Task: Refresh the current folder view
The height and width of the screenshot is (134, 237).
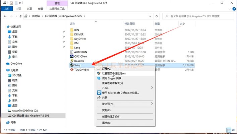Action: coord(157,16)
